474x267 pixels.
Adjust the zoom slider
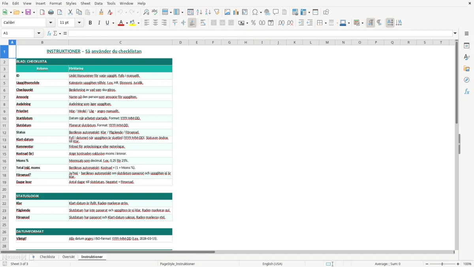(x=442, y=264)
